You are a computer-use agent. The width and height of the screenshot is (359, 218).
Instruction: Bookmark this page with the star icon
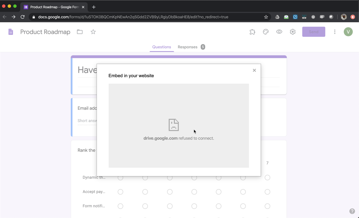266,17
